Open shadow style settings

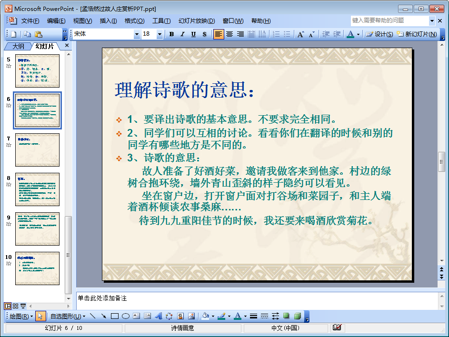pos(286,316)
